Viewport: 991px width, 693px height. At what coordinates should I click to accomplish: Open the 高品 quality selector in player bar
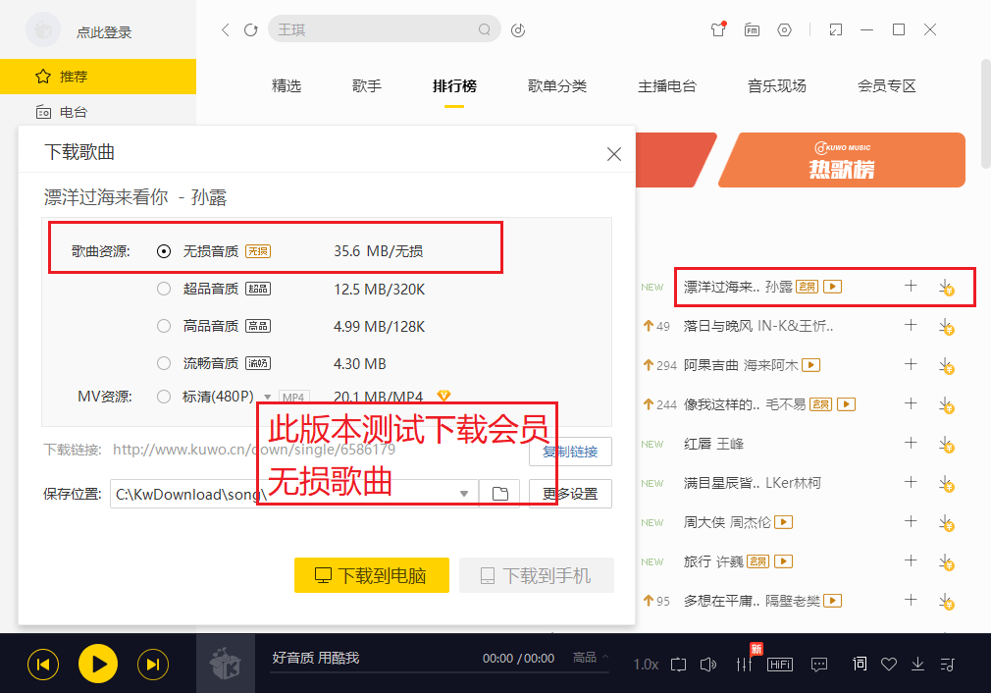(591, 658)
